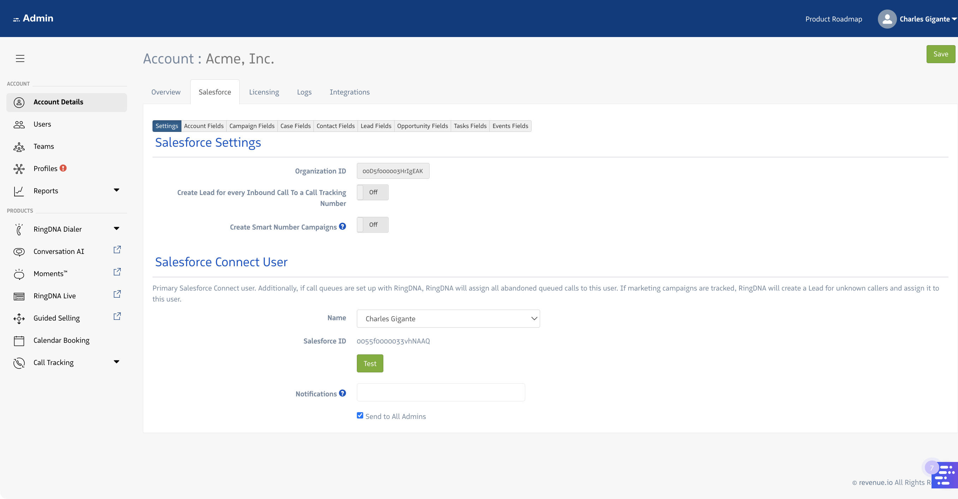Click the Call Tracking phone icon
This screenshot has width=958, height=499.
(19, 363)
